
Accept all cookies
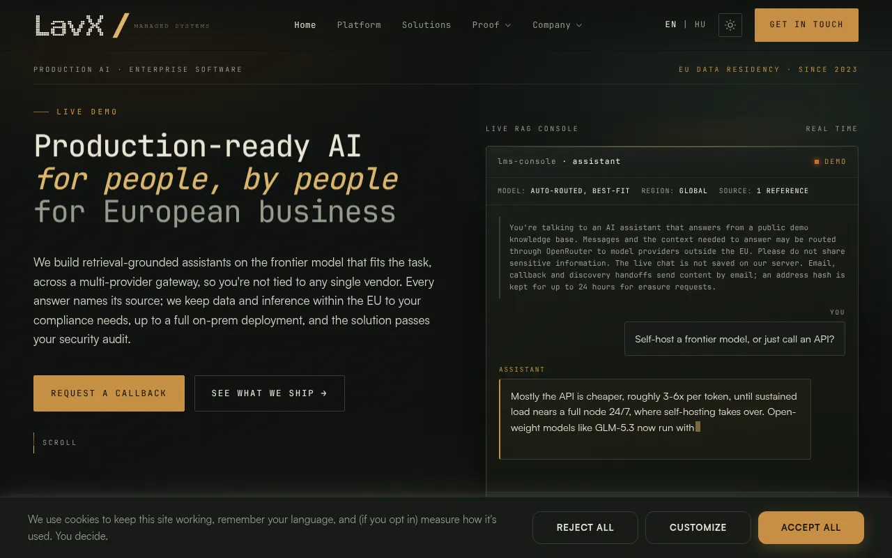coord(811,527)
